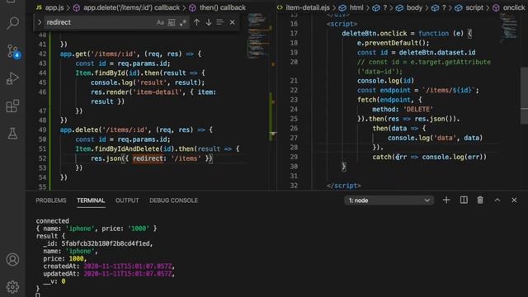
Task: Switch to the OUTPUT tab
Action: 127,200
